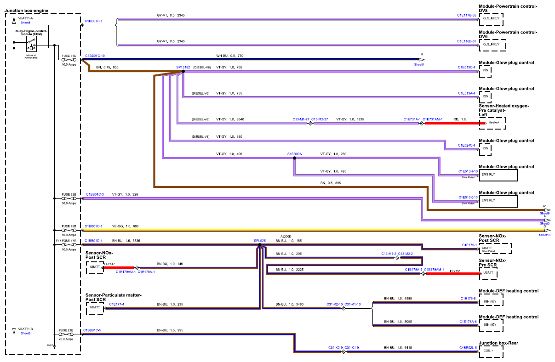The image size is (555, 362).
Task: Click wire label 'VT-GY, 1.0, 3540'
Action: 230,119
